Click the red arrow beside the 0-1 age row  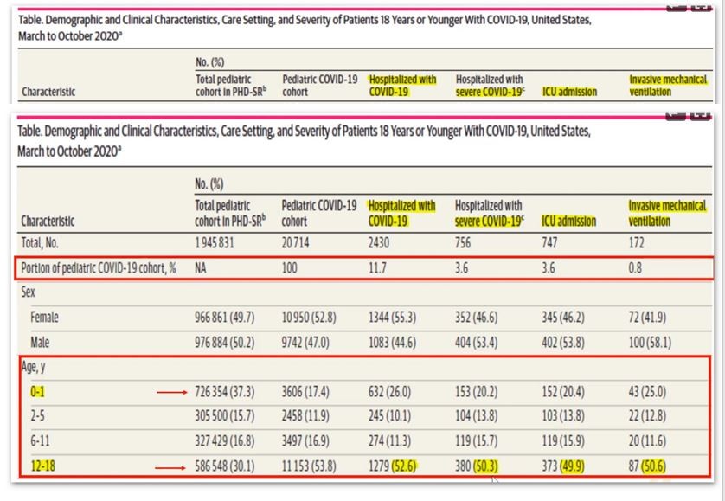point(171,391)
